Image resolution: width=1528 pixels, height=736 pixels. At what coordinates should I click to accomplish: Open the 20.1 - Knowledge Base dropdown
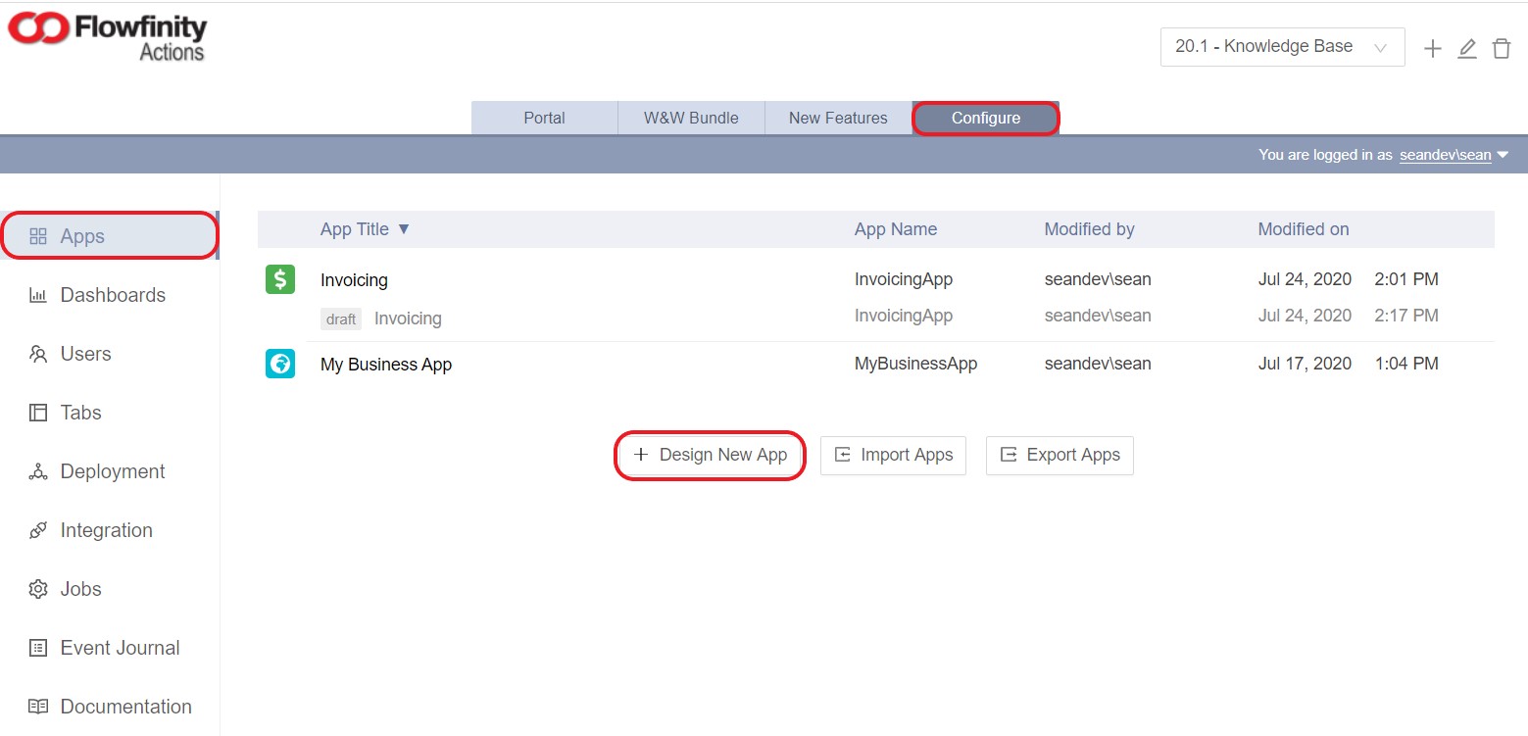click(x=1282, y=47)
